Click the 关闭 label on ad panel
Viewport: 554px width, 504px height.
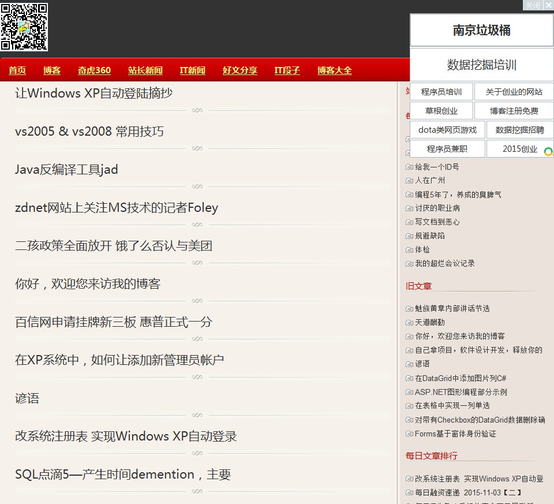pyautogui.click(x=533, y=5)
